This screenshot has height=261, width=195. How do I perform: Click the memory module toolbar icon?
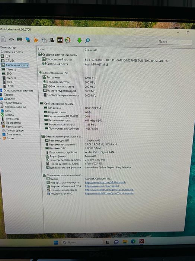[19, 40]
